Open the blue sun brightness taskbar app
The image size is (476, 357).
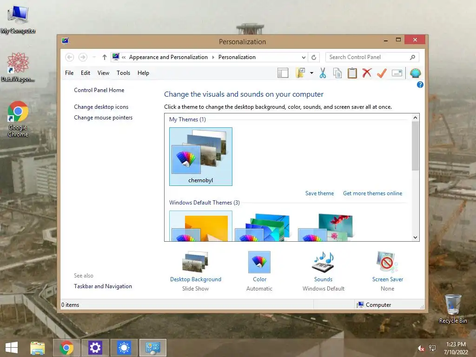124,348
